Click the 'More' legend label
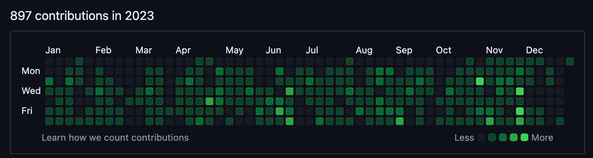Viewport: 593px width, 158px height. pos(542,138)
